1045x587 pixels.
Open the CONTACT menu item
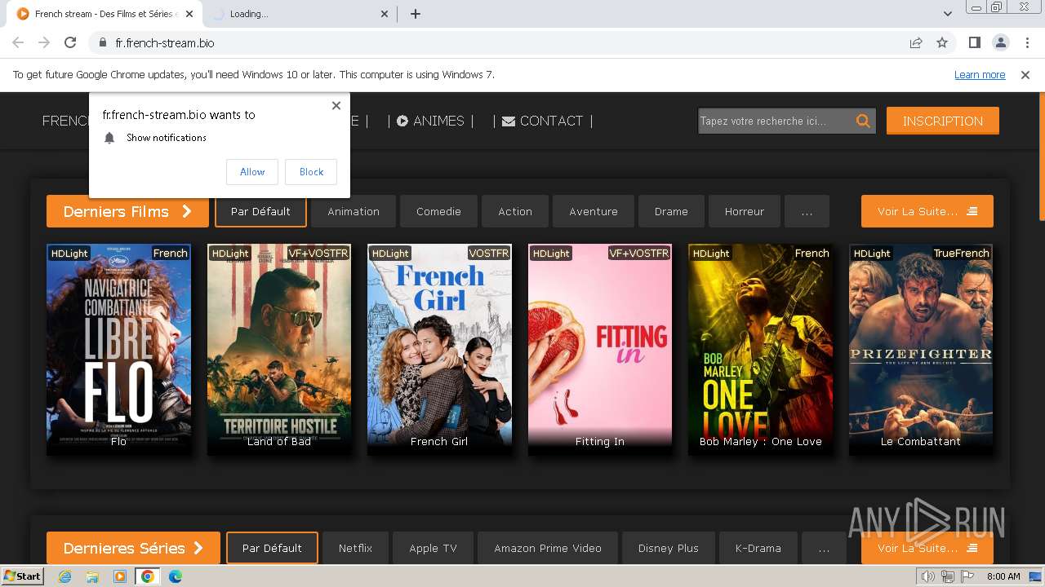tap(542, 121)
